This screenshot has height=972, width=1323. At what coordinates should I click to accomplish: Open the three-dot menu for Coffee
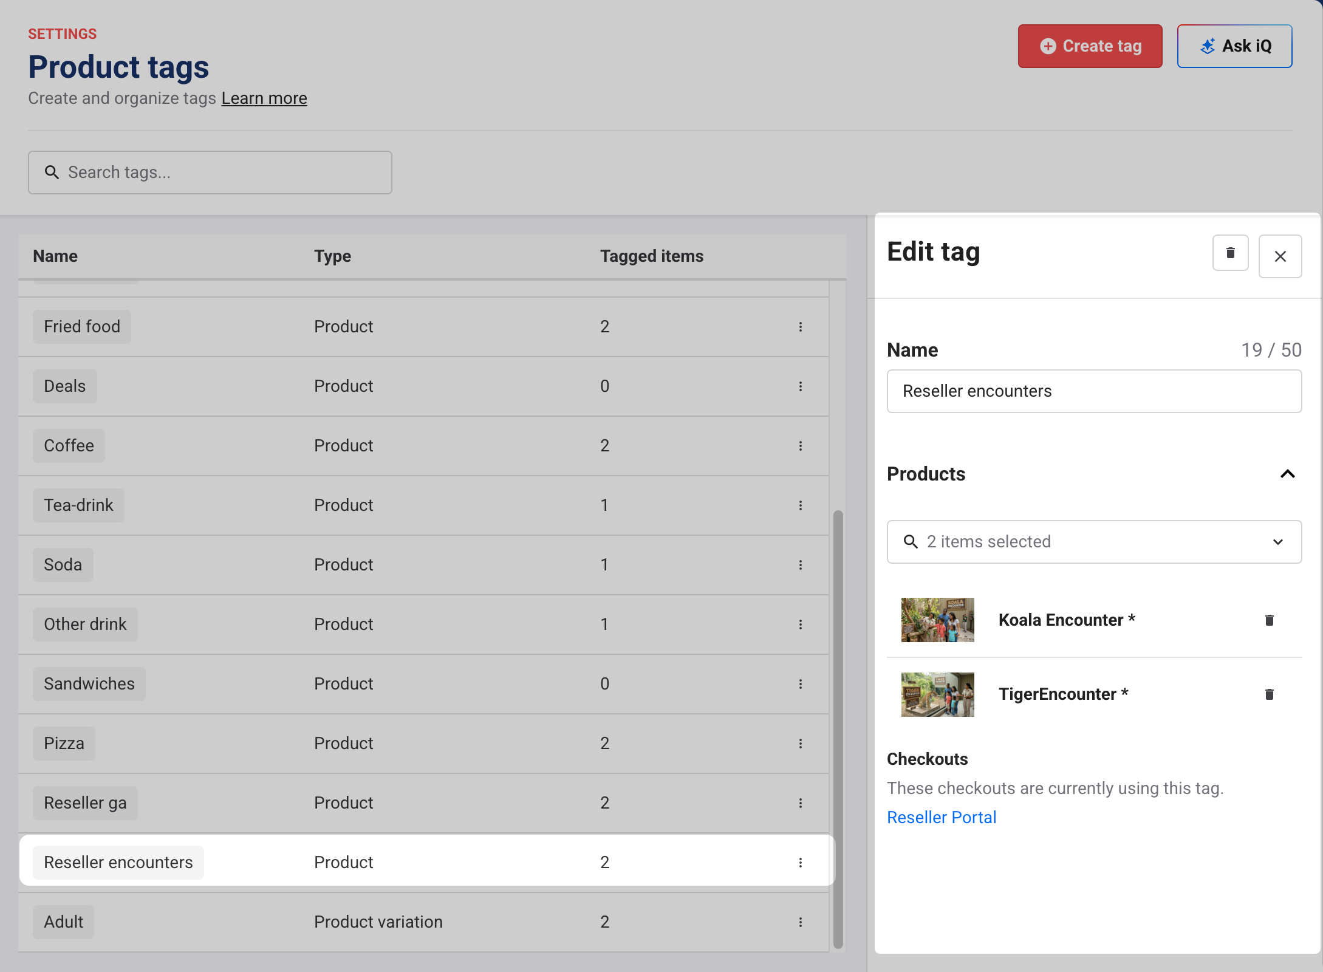(801, 446)
